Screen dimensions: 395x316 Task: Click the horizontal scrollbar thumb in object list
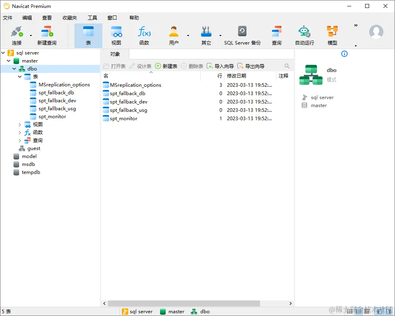[x=184, y=303]
